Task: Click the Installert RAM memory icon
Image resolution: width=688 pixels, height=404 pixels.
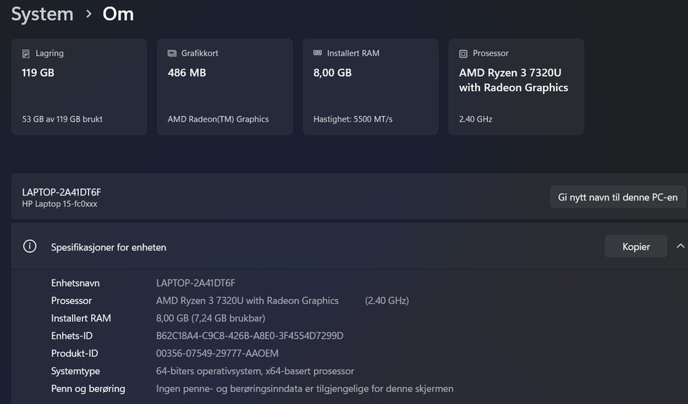Action: coord(317,54)
